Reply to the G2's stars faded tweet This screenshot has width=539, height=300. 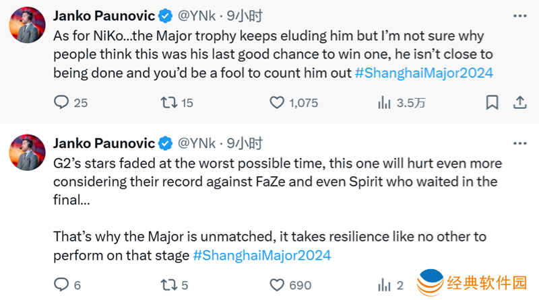[62, 285]
